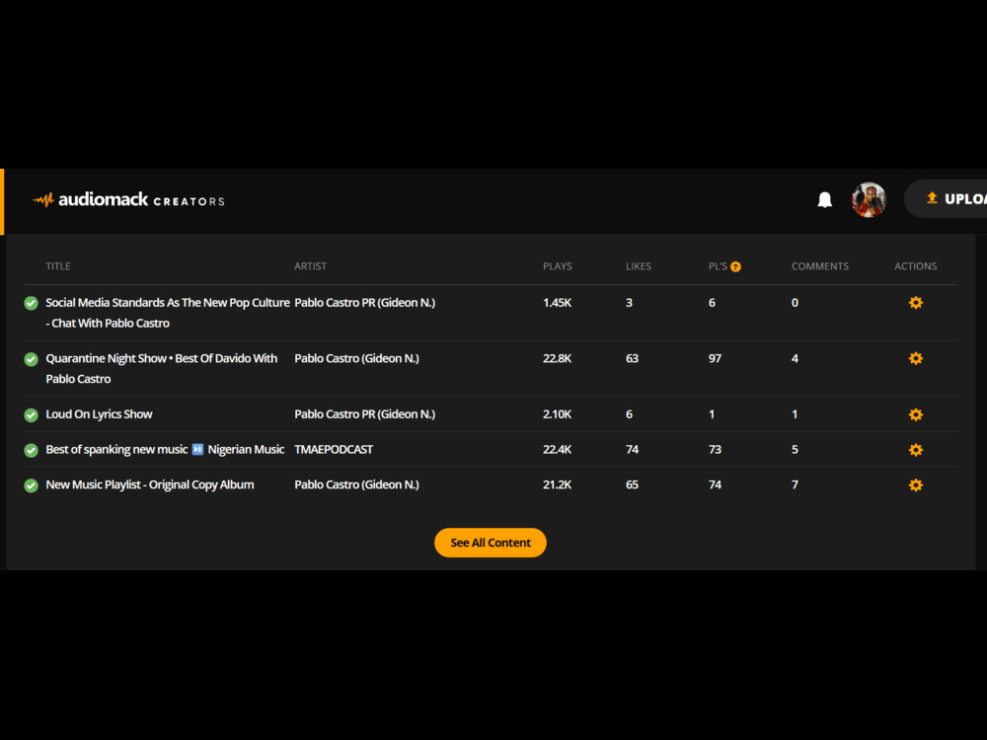The width and height of the screenshot is (987, 740).
Task: Click plays value 22.8K
Action: point(557,359)
